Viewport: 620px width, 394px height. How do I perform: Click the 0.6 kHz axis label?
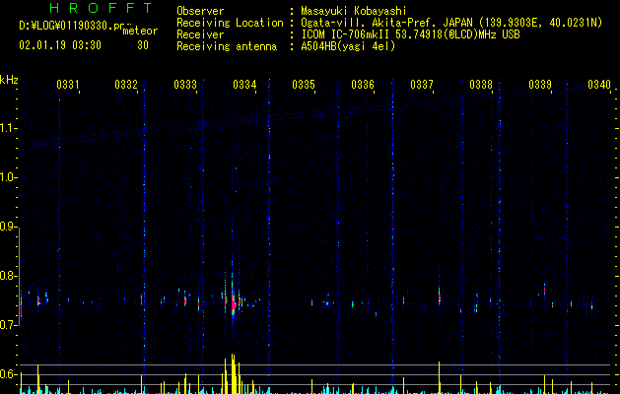[x=8, y=374]
